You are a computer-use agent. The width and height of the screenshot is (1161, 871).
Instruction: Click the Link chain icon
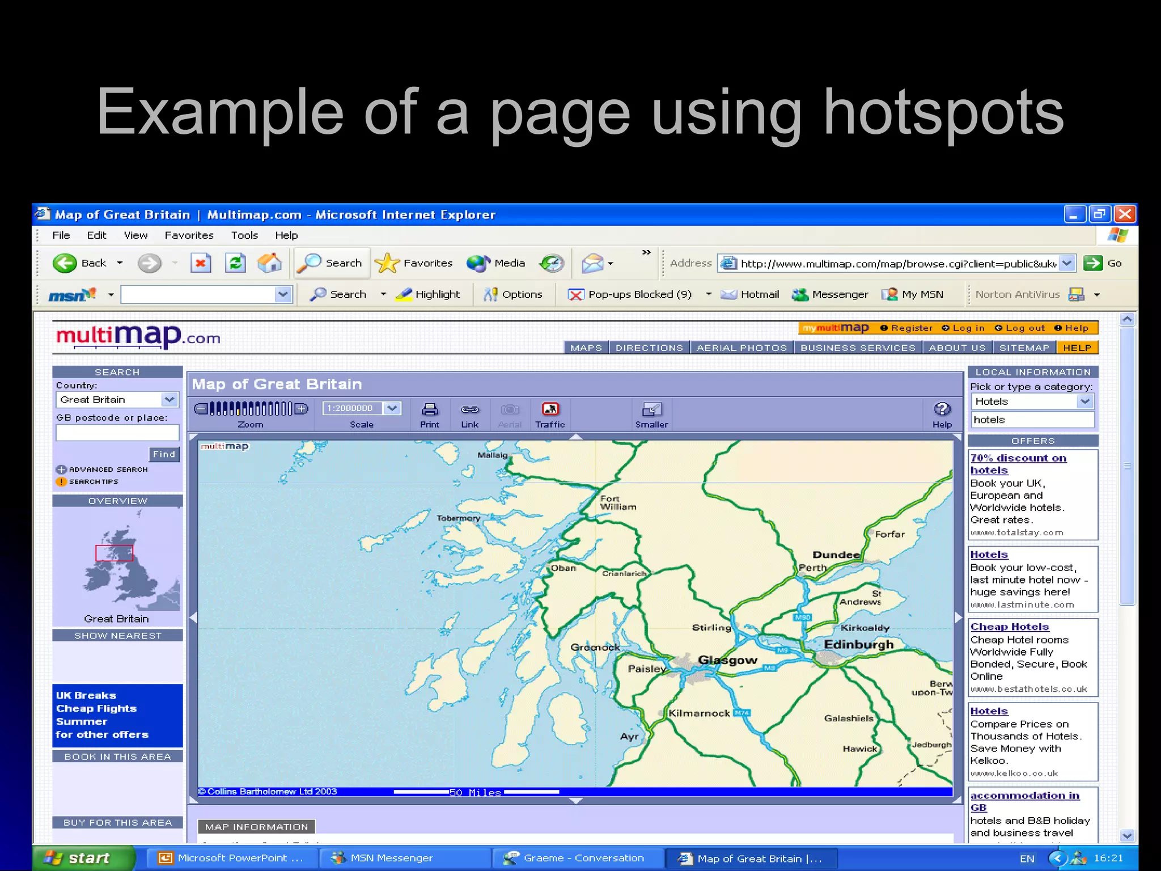(469, 409)
